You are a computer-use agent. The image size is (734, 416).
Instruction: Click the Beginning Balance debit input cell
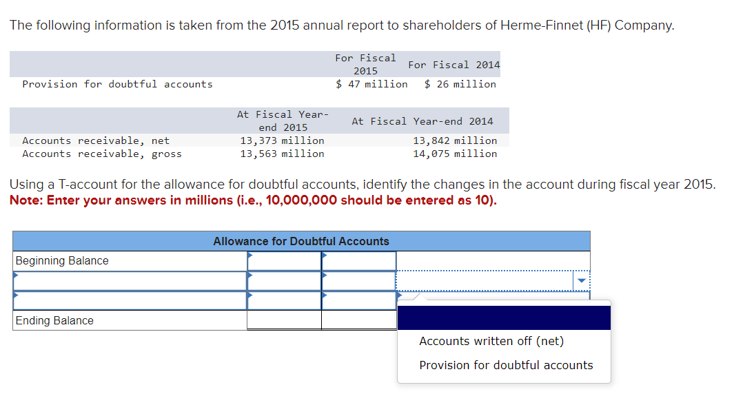pyautogui.click(x=284, y=261)
